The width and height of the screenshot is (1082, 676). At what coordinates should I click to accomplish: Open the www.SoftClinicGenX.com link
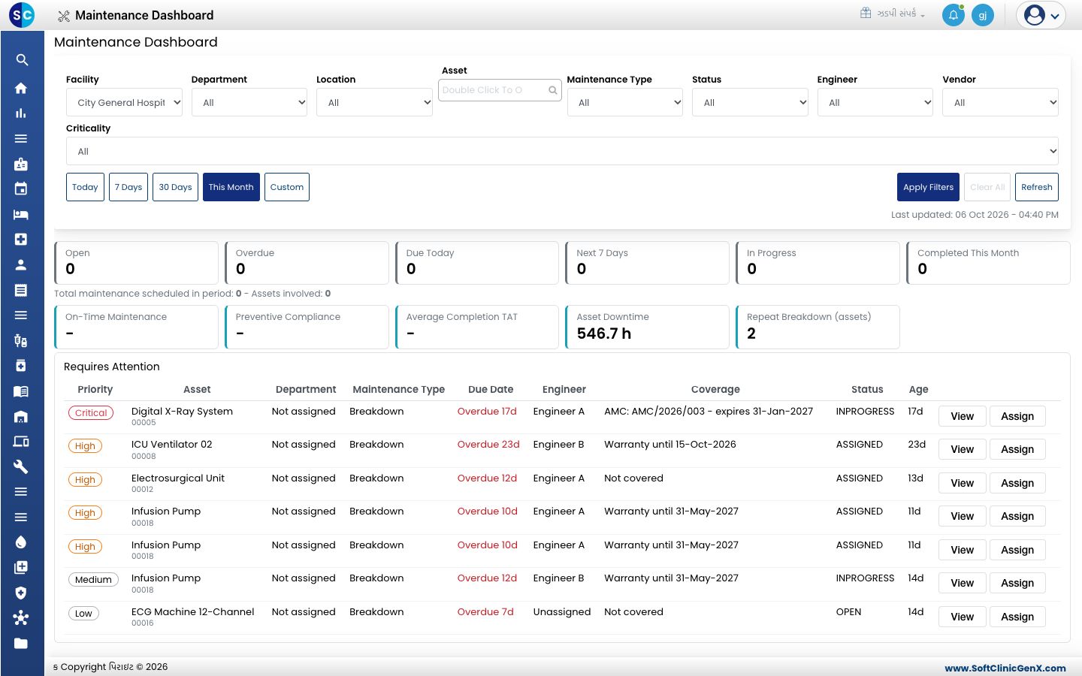(x=1005, y=668)
